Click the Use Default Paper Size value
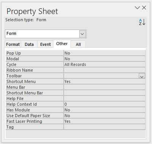The width and height of the screenshot is (152, 144). 105,116
